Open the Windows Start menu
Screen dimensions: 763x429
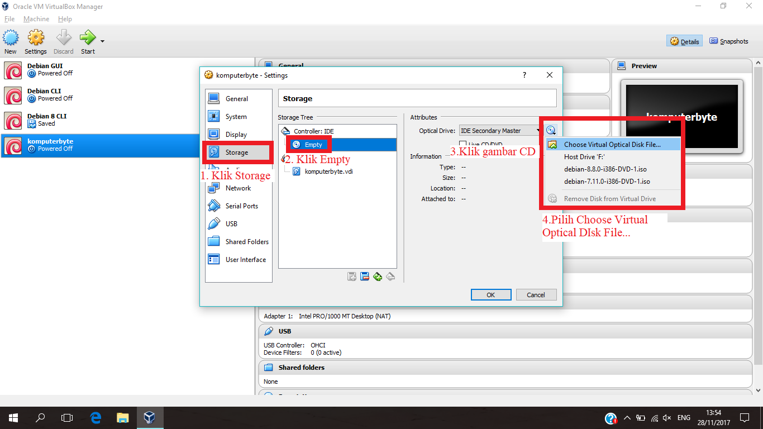tap(13, 418)
